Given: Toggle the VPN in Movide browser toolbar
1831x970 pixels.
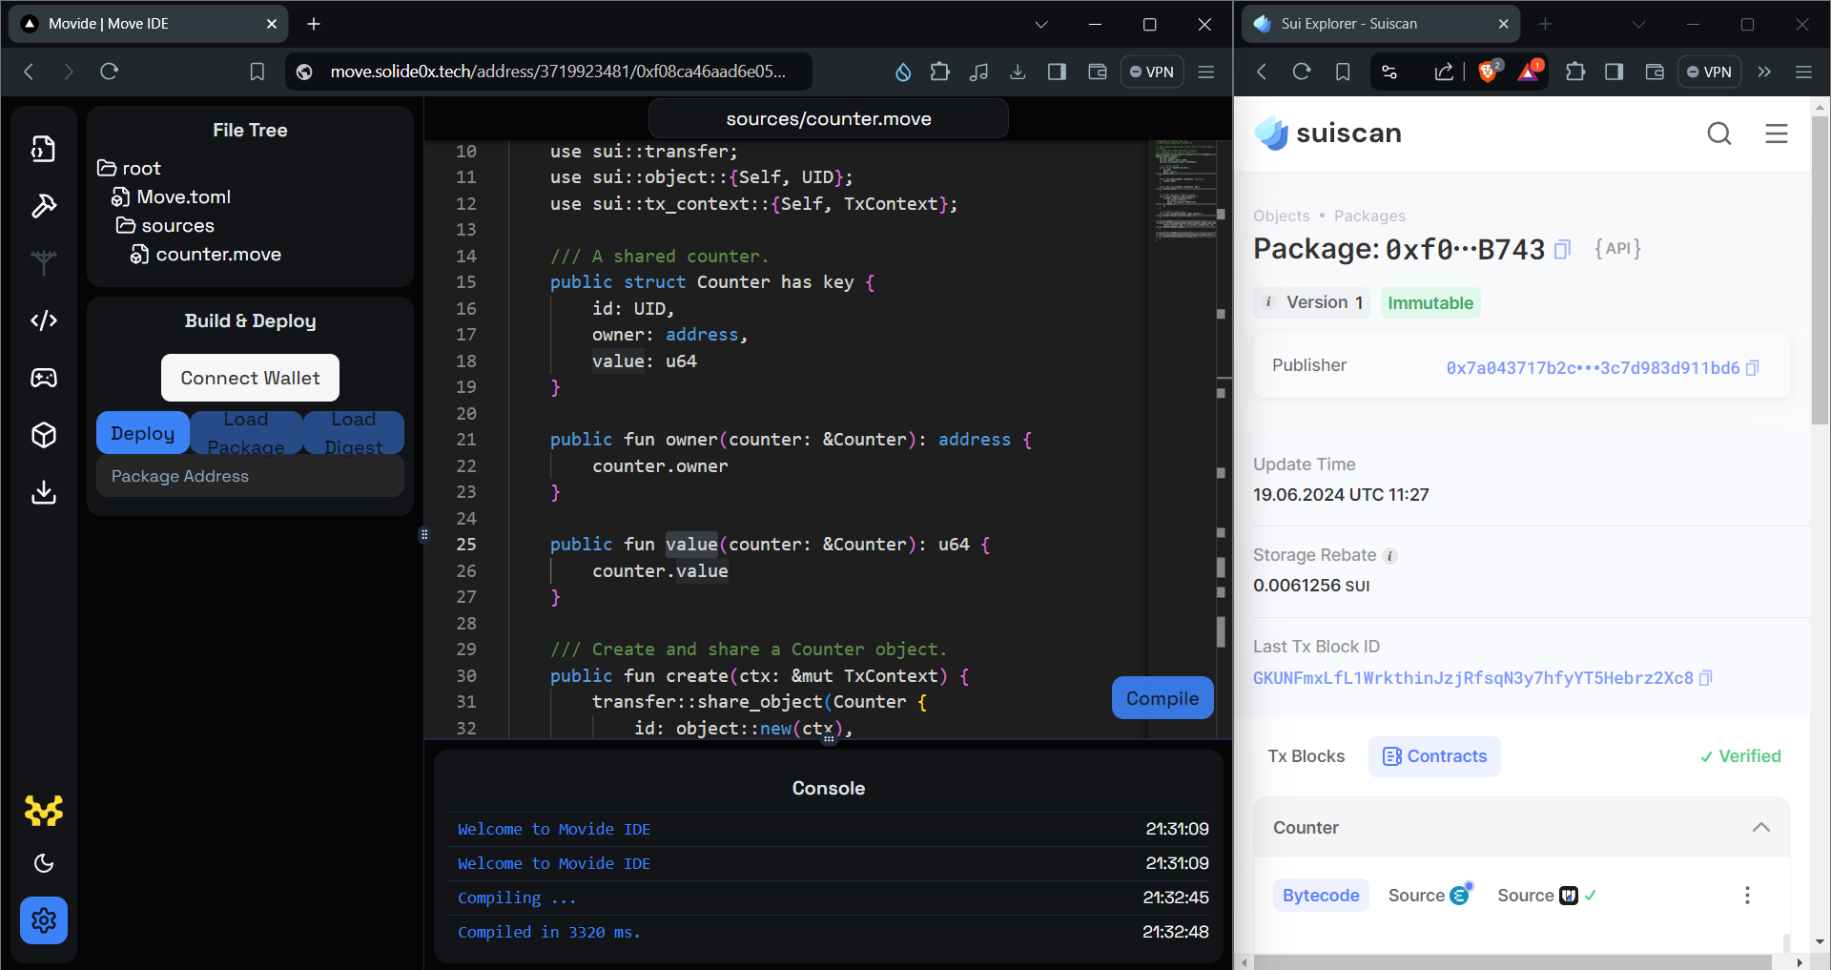Looking at the screenshot, I should coord(1152,72).
